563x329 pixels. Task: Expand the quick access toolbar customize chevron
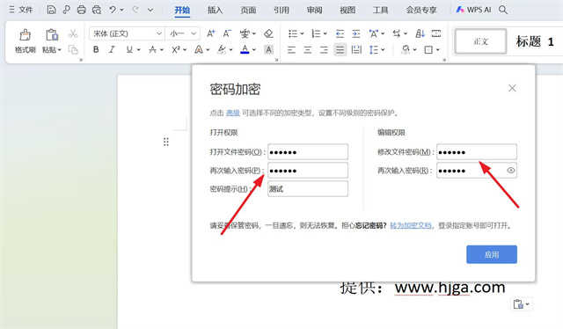pyautogui.click(x=150, y=10)
